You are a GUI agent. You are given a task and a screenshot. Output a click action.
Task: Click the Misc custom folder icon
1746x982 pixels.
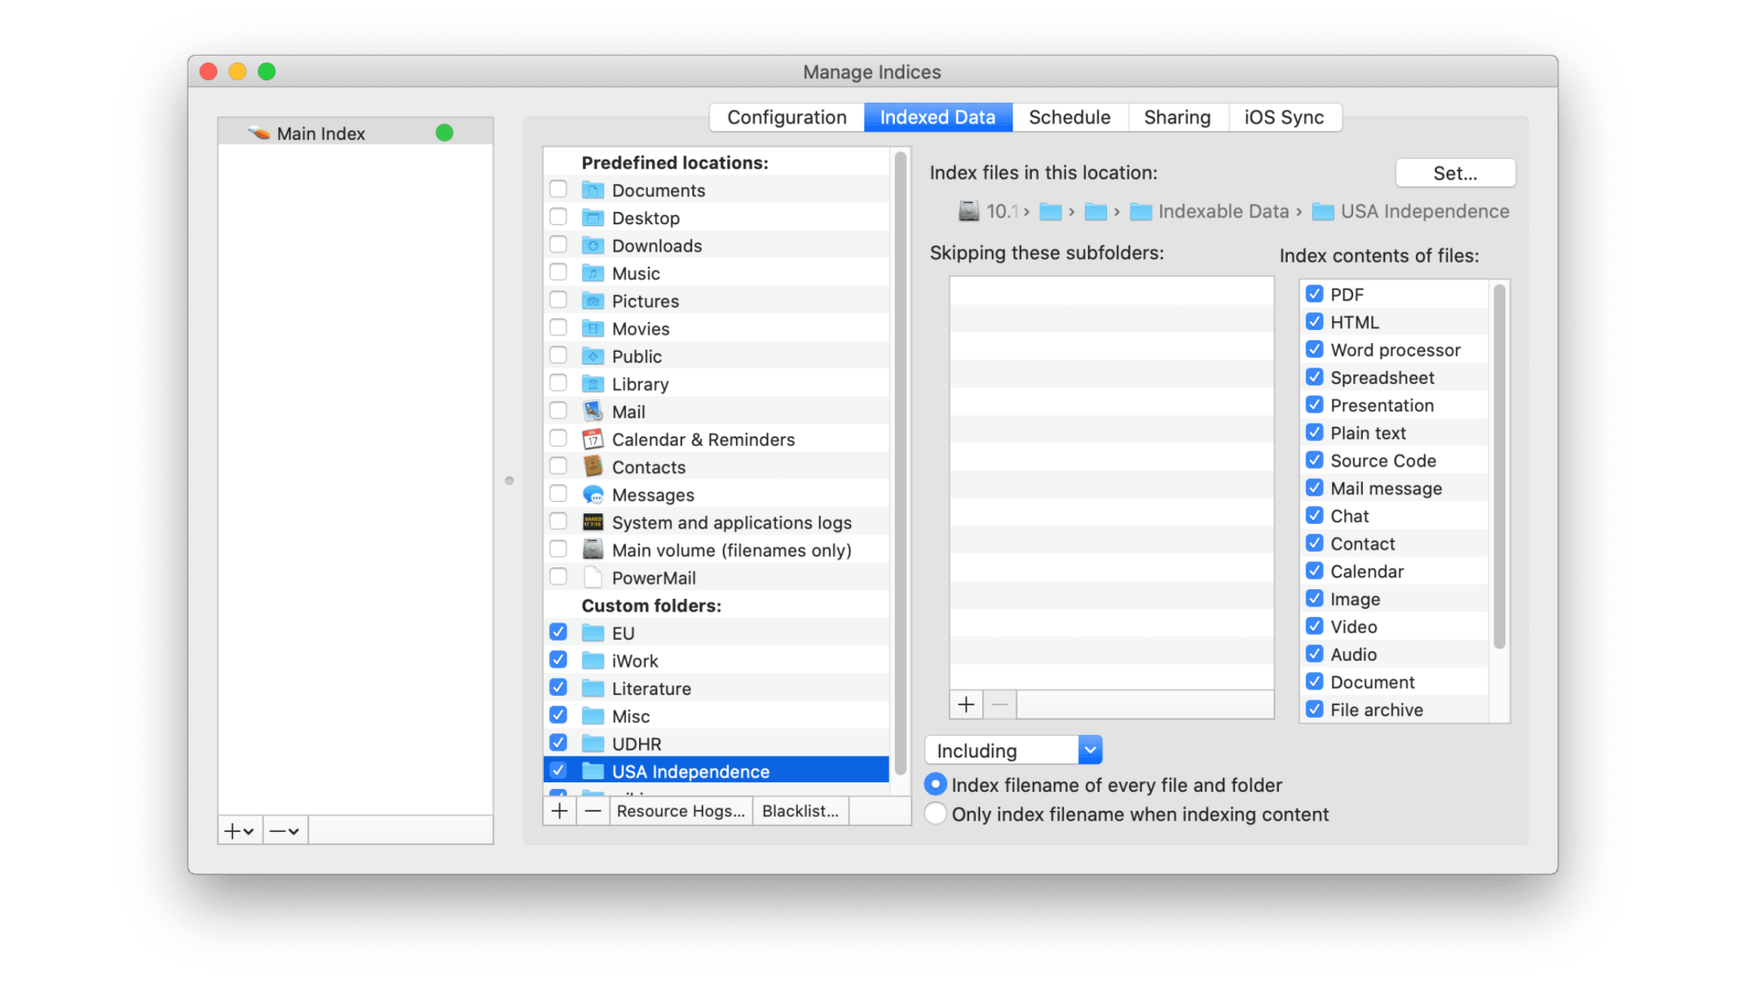coord(593,717)
